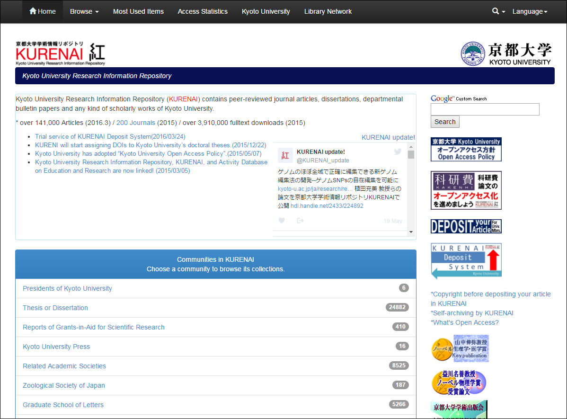Open Reports of Grants-in-Aid for Scientific Research
This screenshot has height=419, width=567.
[x=94, y=327]
